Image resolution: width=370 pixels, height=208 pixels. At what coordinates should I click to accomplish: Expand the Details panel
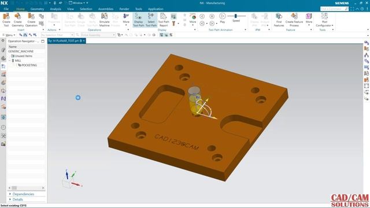(18, 199)
